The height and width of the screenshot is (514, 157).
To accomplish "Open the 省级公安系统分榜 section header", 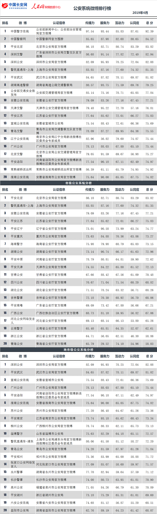I will 78,183.
